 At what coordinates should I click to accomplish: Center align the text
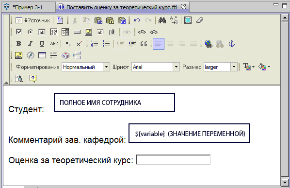(x=170, y=44)
